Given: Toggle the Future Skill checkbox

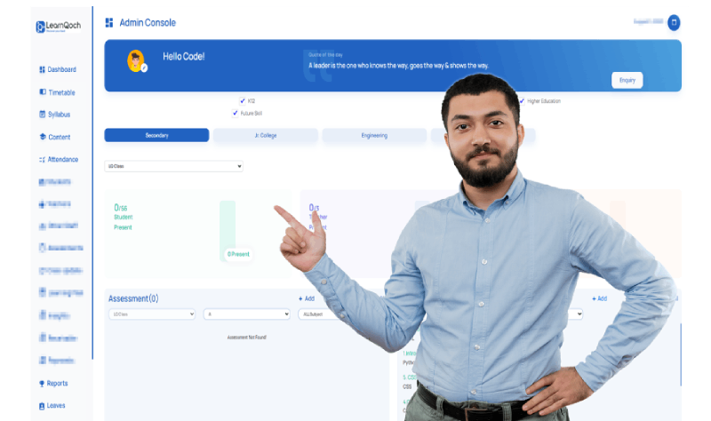Looking at the screenshot, I should coord(235,113).
